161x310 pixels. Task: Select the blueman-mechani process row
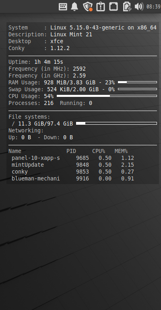click(x=73, y=178)
